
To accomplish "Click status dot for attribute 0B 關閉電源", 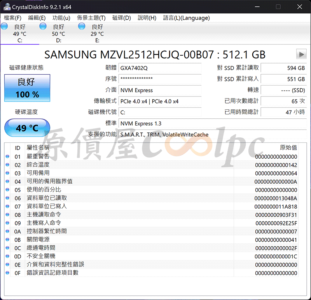I will pos(7,240).
